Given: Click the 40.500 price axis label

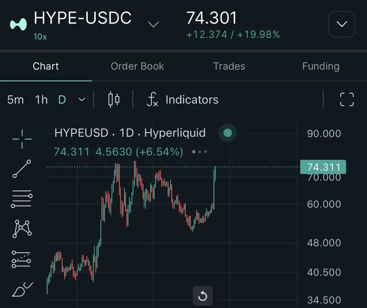Looking at the screenshot, I should [324, 272].
